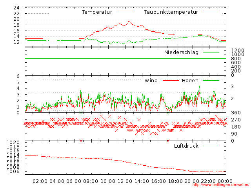
Task: Click pressure axis value 1020
Action: click(x=13, y=143)
